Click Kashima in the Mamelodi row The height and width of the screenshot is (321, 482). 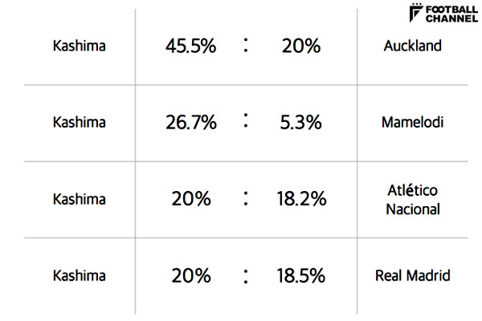pos(79,123)
